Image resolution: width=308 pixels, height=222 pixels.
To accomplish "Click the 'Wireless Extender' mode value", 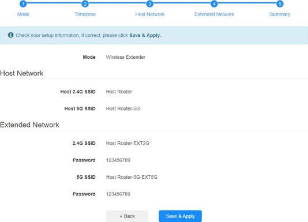I will 126,57.
